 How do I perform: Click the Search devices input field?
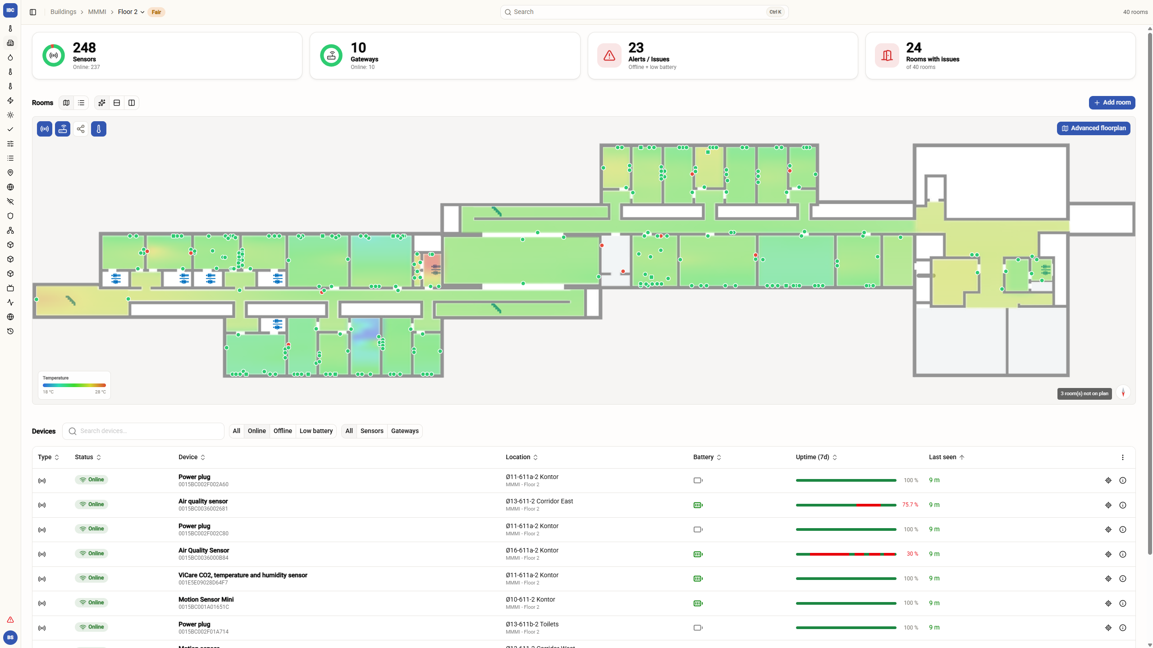pos(143,431)
